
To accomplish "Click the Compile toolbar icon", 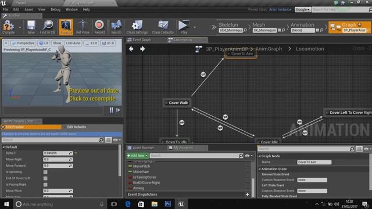I will pyautogui.click(x=9, y=27).
